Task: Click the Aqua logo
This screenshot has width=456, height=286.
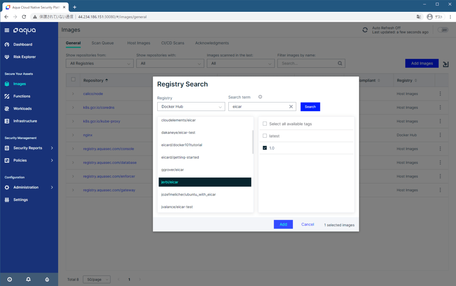Action: [x=25, y=31]
